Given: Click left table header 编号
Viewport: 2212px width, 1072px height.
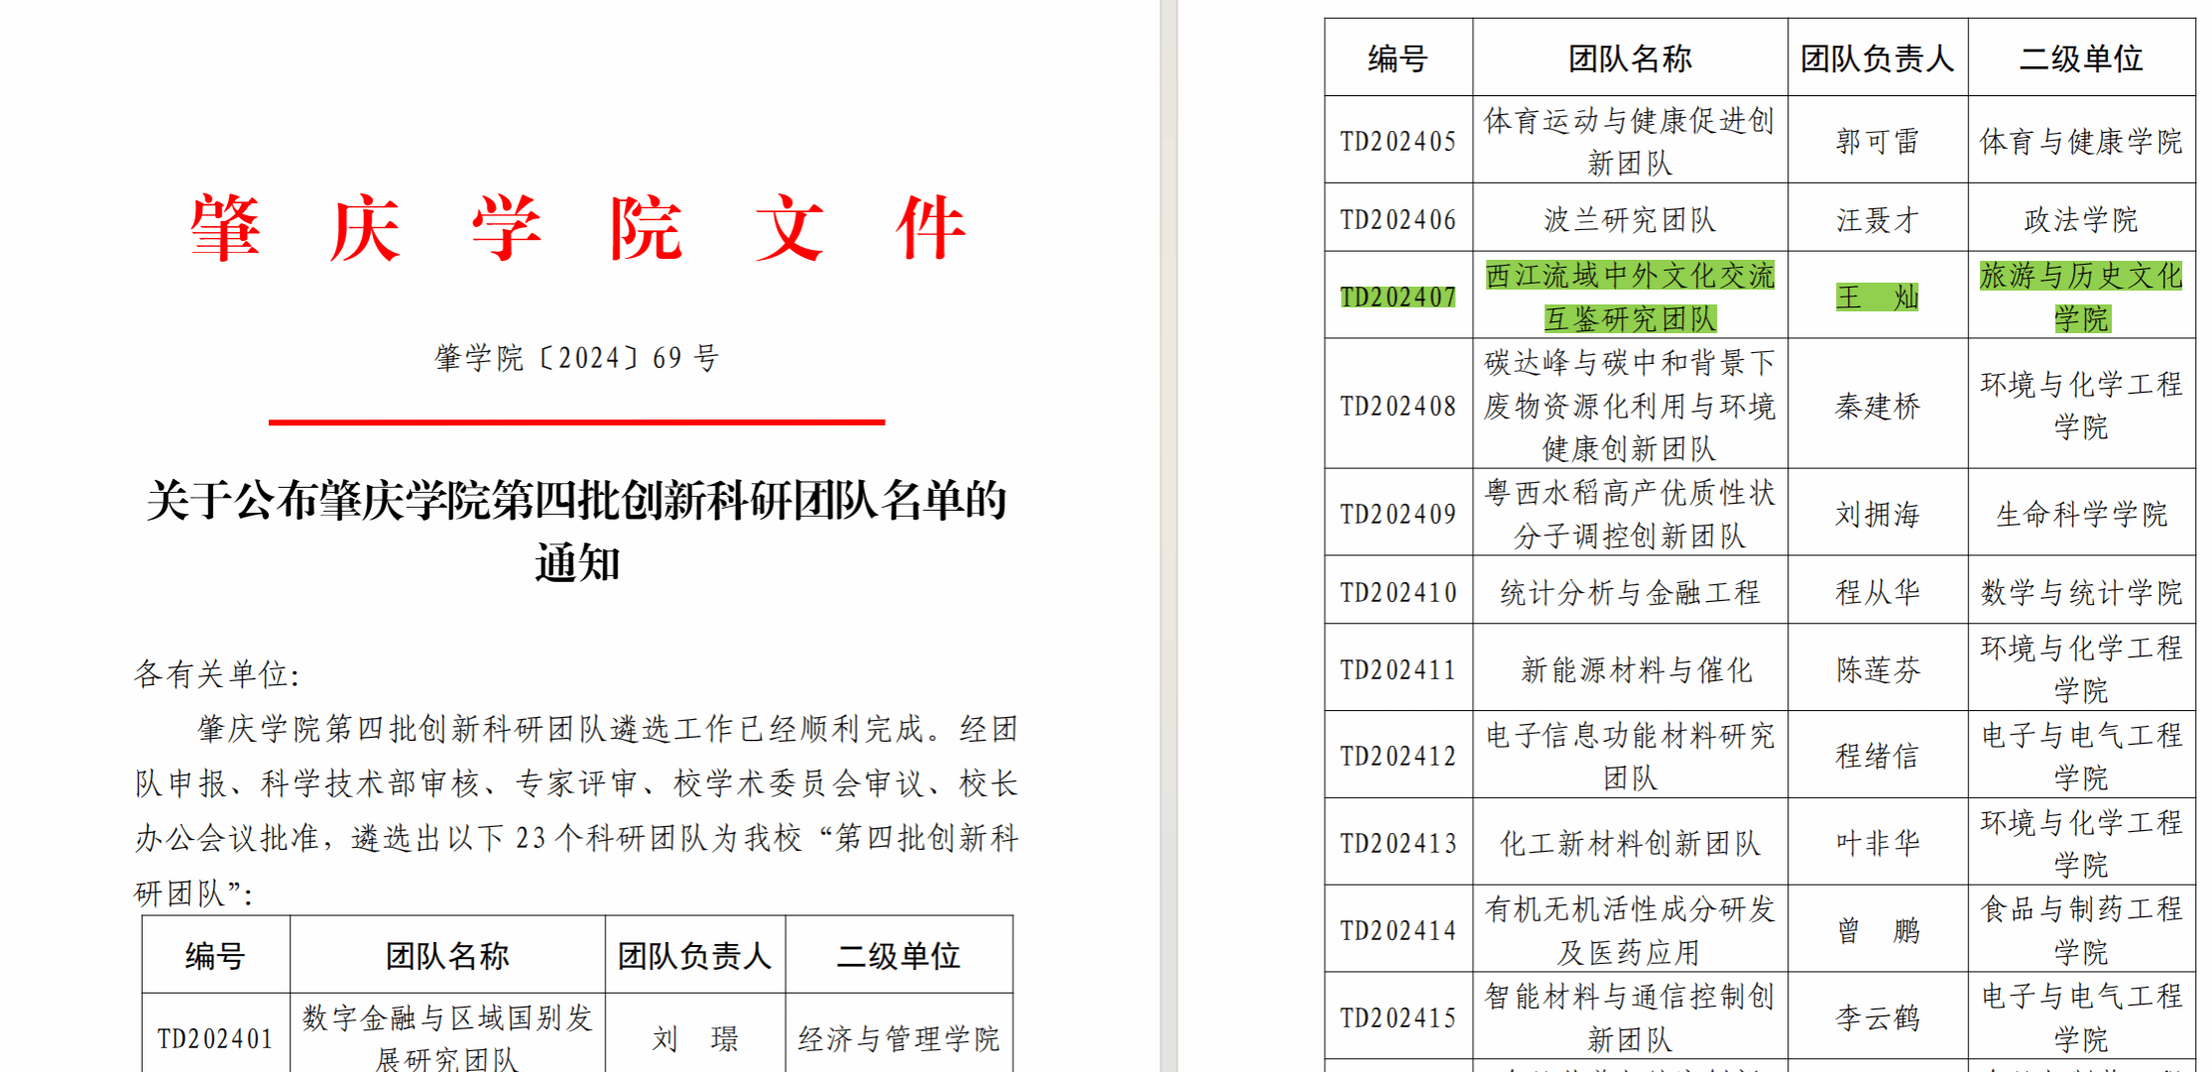Looking at the screenshot, I should point(215,955).
